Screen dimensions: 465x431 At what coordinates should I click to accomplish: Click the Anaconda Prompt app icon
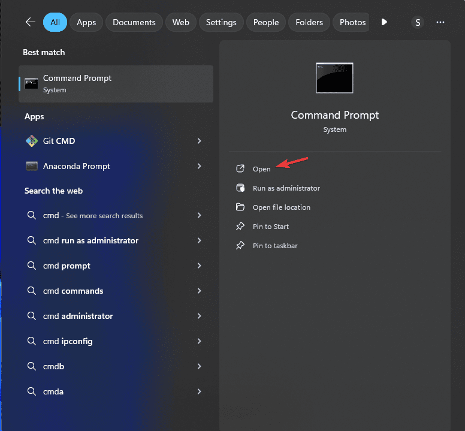pos(32,166)
